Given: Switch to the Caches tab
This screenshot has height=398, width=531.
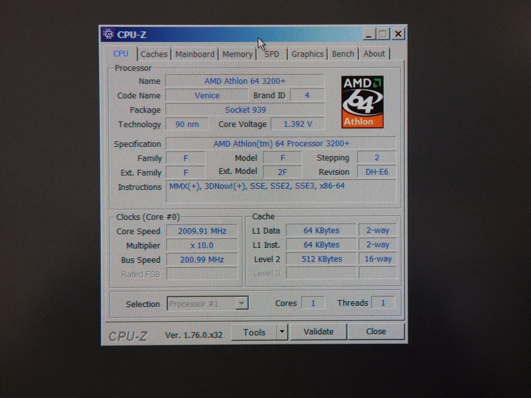Looking at the screenshot, I should [154, 54].
